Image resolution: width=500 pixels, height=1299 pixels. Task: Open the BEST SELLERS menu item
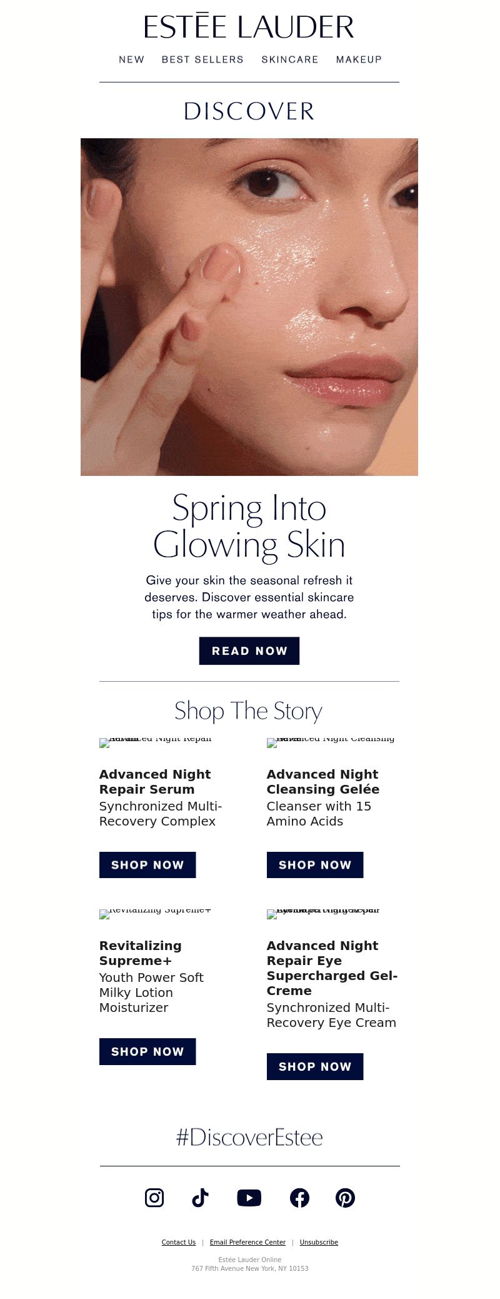tap(202, 59)
